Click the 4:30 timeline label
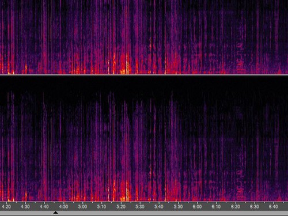The width and height of the screenshot is (288, 216). pos(25,207)
